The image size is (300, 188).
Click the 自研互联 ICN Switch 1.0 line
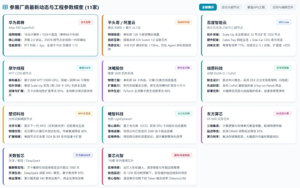pos(137,40)
